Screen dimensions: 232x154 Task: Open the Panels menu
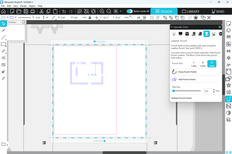pos(23,6)
